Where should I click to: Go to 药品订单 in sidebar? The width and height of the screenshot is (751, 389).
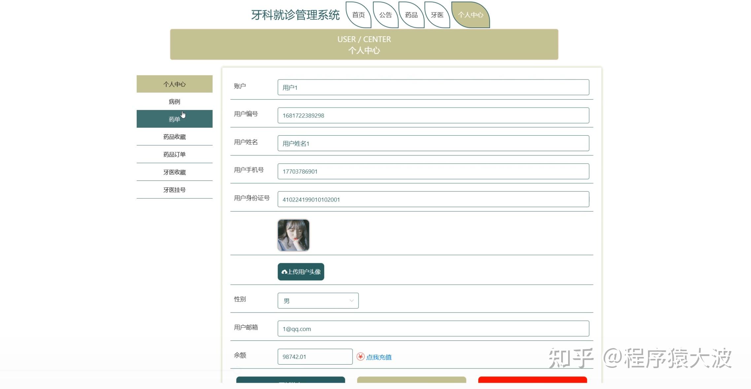coord(174,154)
